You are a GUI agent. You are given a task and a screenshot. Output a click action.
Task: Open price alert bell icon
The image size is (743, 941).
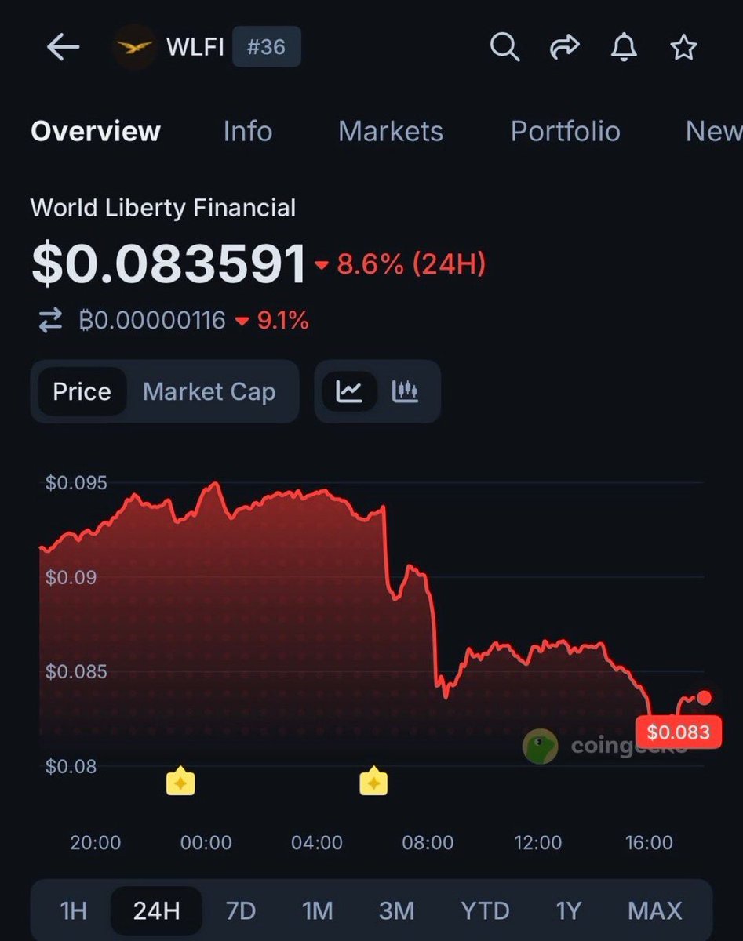(x=624, y=48)
